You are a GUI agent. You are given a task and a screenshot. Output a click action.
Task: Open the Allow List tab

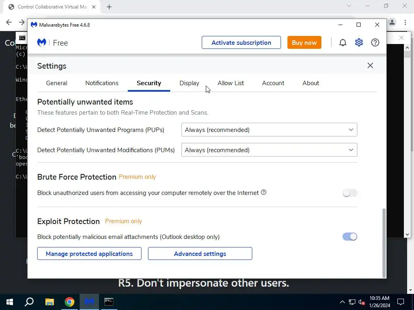[x=231, y=83]
